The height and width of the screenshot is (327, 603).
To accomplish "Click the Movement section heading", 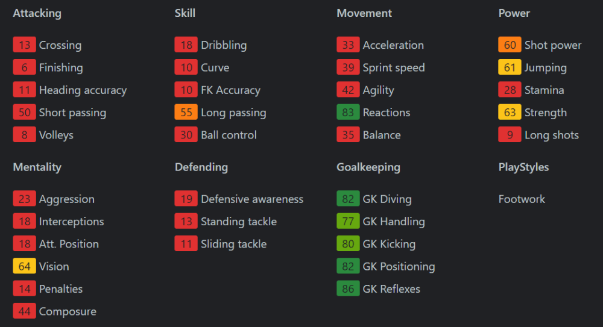I will [x=364, y=13].
